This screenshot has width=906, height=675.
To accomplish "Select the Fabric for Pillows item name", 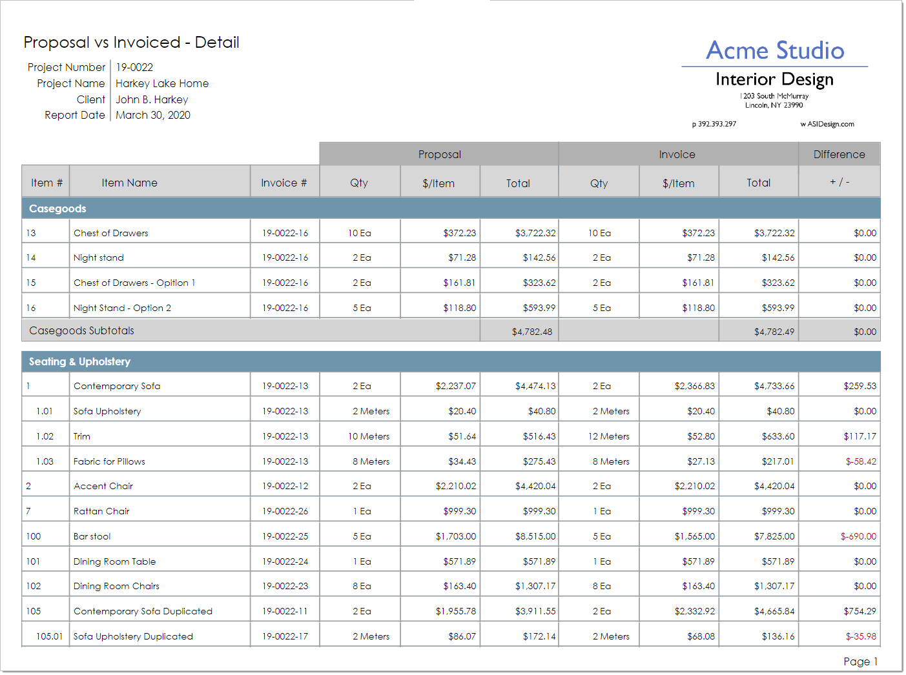I will point(109,461).
